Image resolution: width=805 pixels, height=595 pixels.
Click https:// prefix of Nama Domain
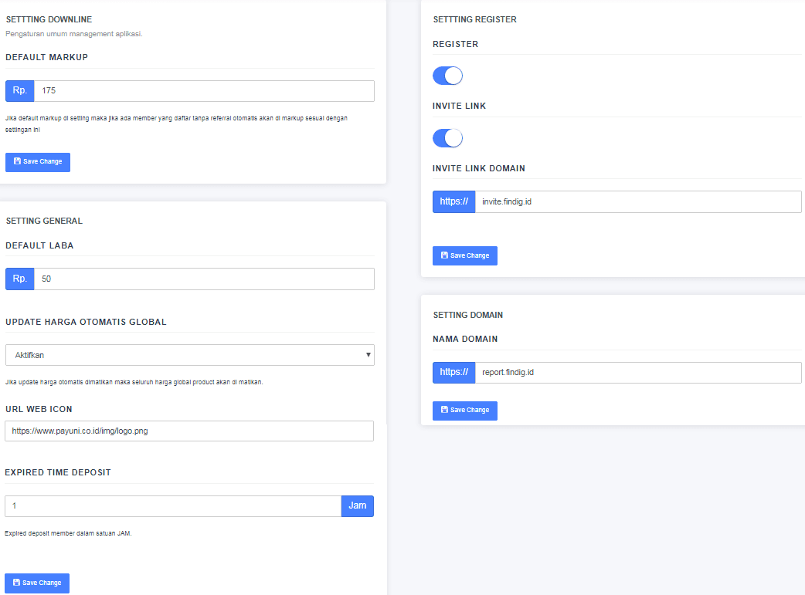[x=453, y=373]
